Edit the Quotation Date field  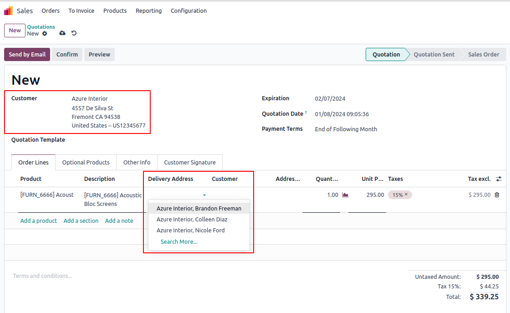pos(342,114)
